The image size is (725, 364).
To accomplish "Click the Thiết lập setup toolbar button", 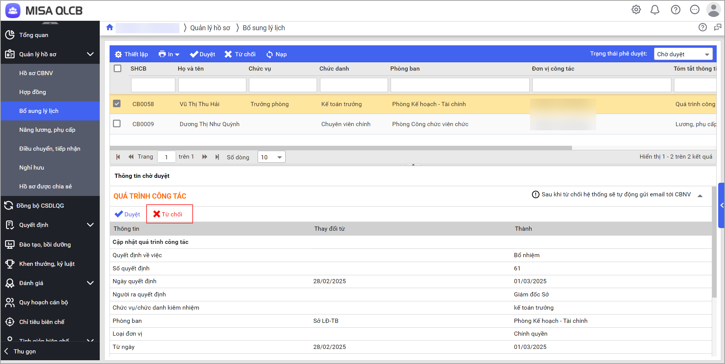I will point(131,54).
